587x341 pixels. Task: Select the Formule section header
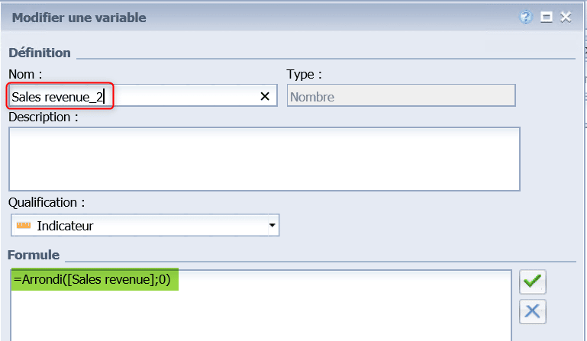tap(34, 255)
